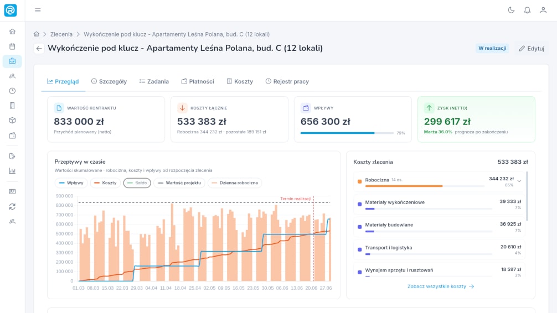Open notifications bell icon
557x313 pixels.
tap(527, 11)
